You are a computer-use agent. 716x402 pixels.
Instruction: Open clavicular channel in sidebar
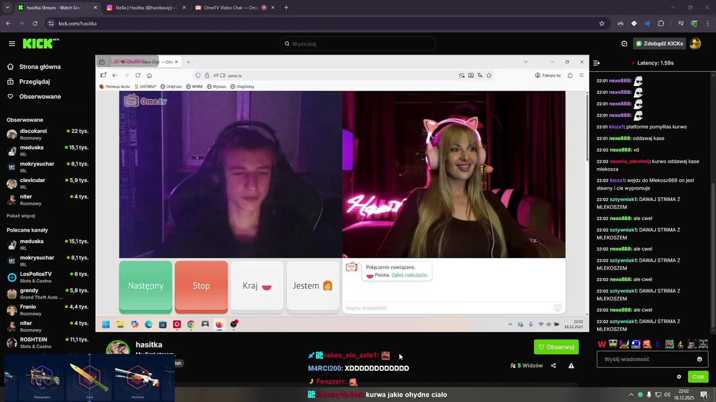coord(48,183)
